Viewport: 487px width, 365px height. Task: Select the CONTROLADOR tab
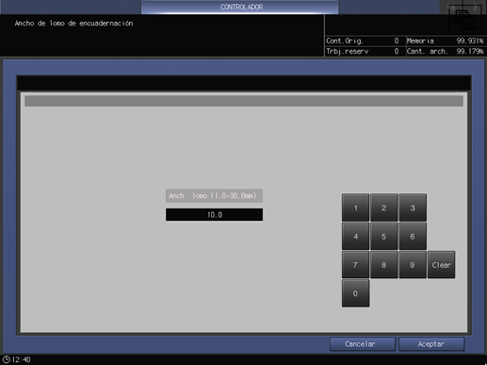pos(240,7)
